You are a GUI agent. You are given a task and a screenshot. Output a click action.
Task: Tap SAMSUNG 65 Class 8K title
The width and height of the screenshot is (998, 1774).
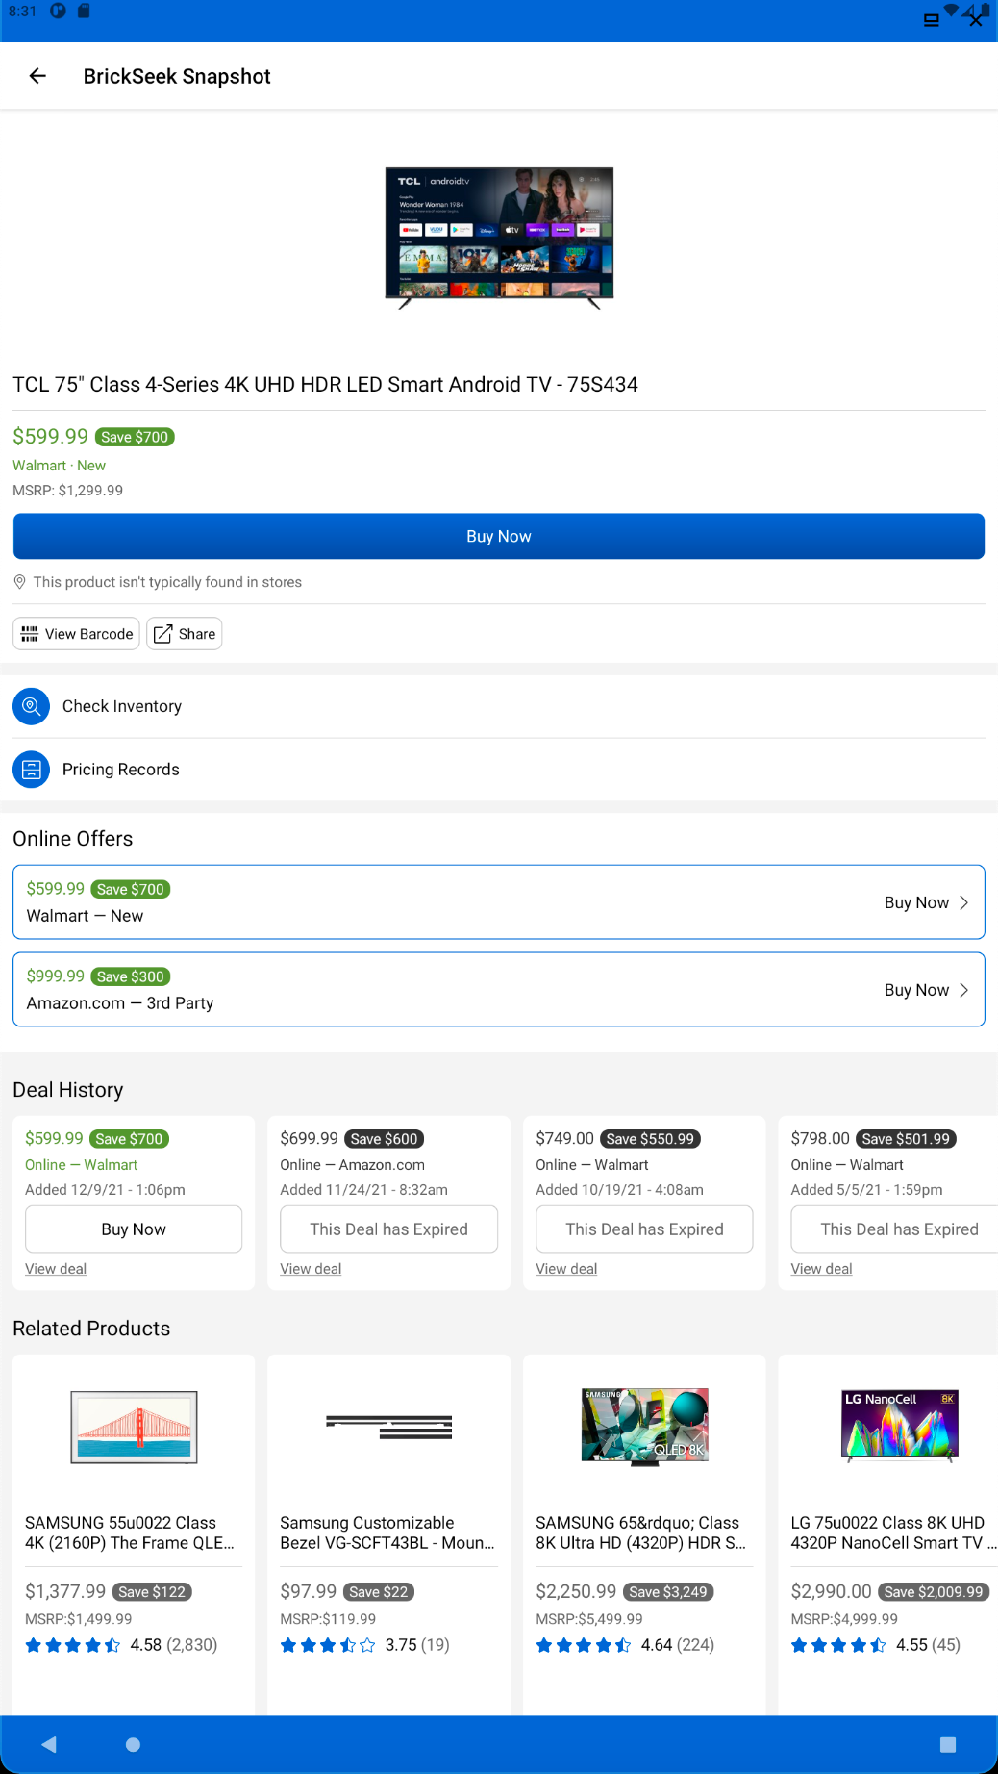point(641,1533)
